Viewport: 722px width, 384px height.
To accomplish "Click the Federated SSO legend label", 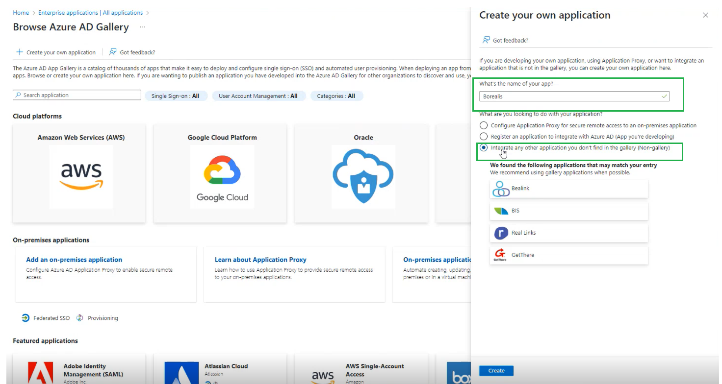I will tap(52, 318).
